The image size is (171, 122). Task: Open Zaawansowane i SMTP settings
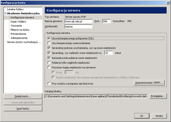(149, 82)
